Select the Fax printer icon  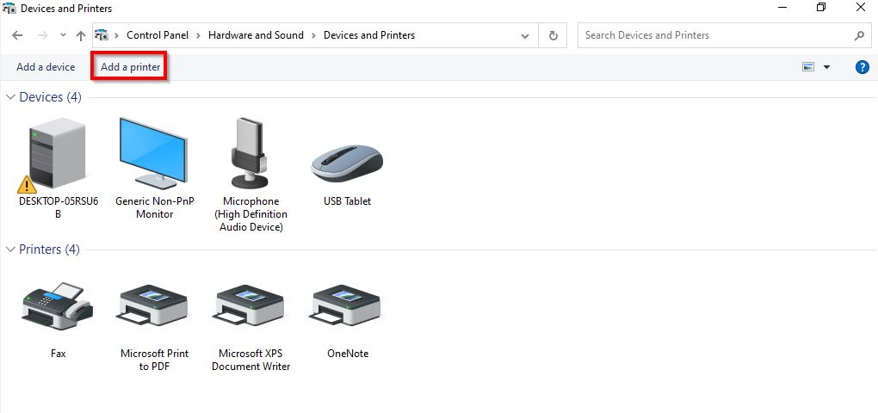58,306
